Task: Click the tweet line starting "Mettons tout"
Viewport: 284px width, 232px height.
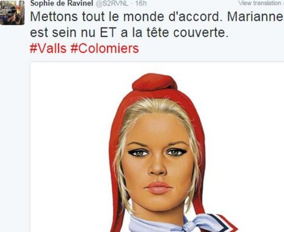Action: click(156, 17)
